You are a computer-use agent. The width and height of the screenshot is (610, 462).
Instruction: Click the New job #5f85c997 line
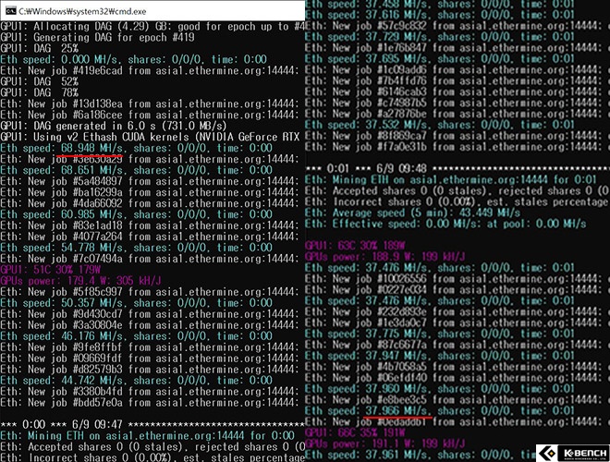tap(150, 292)
